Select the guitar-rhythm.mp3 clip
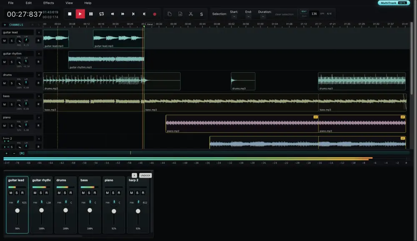Screen dimensions: 417x241 coord(106,60)
